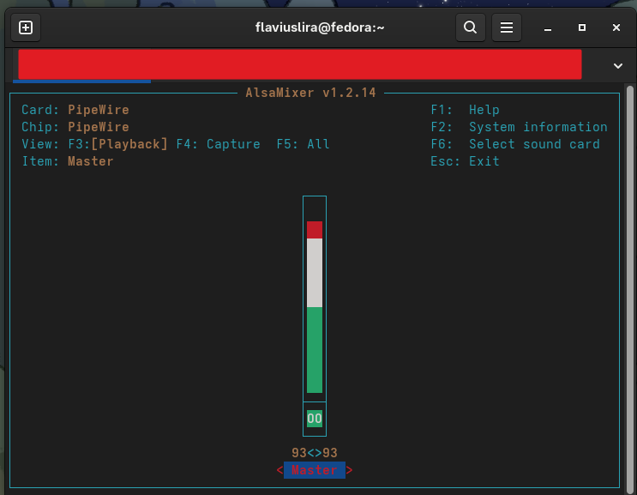Viewport: 637px width, 495px height.
Task: Maximize the terminal window
Action: click(x=582, y=27)
